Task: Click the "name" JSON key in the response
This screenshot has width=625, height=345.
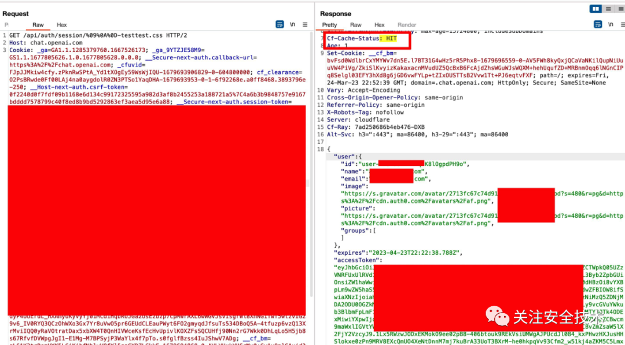Action: coord(352,172)
